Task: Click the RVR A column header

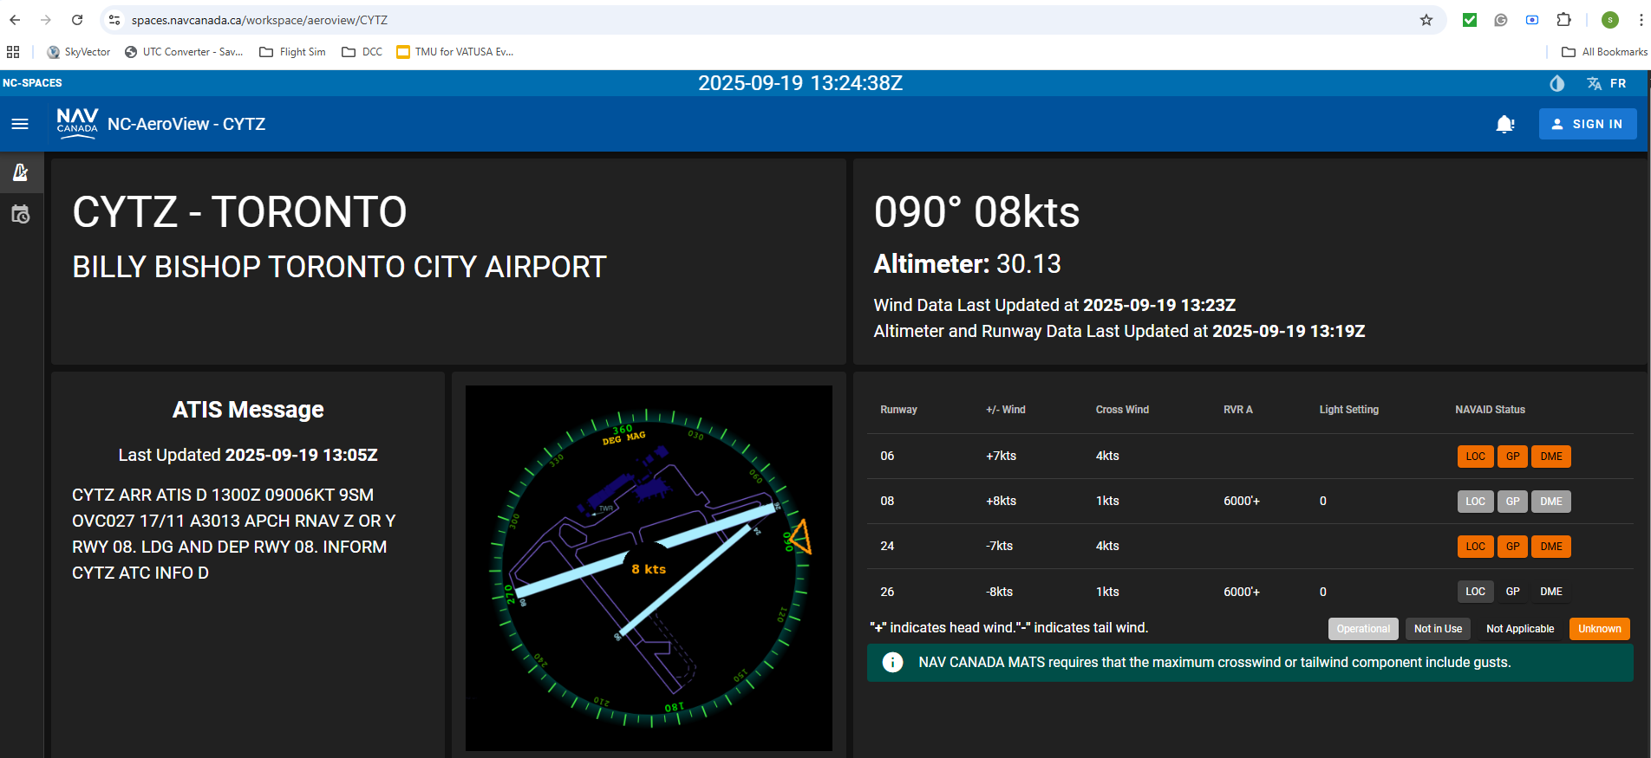Action: coord(1238,410)
